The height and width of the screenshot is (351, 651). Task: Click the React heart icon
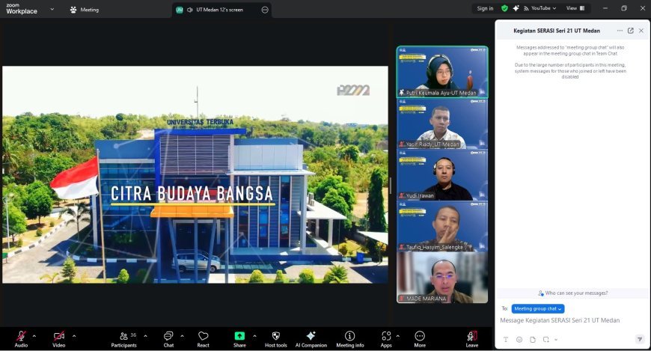[203, 338]
